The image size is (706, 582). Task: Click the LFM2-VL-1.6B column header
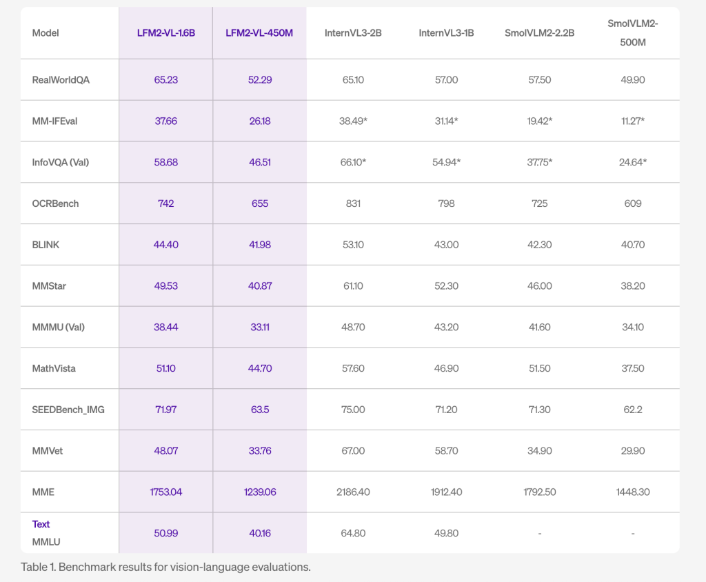165,33
